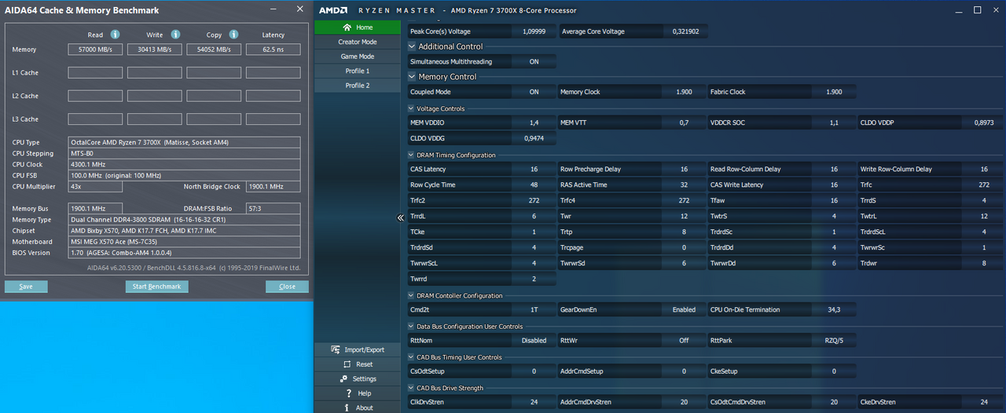The image size is (1006, 413).
Task: Open Help in Ryzen Master sidebar
Action: pyautogui.click(x=357, y=393)
